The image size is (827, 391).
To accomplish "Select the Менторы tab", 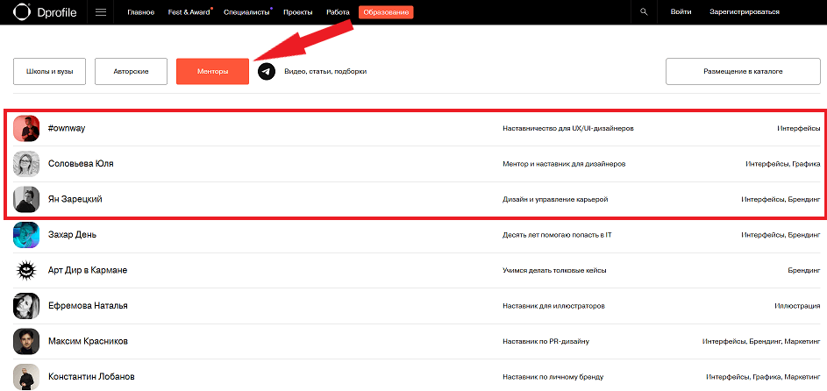I will click(212, 71).
